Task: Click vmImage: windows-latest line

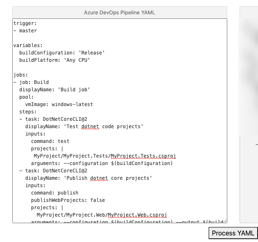Action: coord(59,104)
